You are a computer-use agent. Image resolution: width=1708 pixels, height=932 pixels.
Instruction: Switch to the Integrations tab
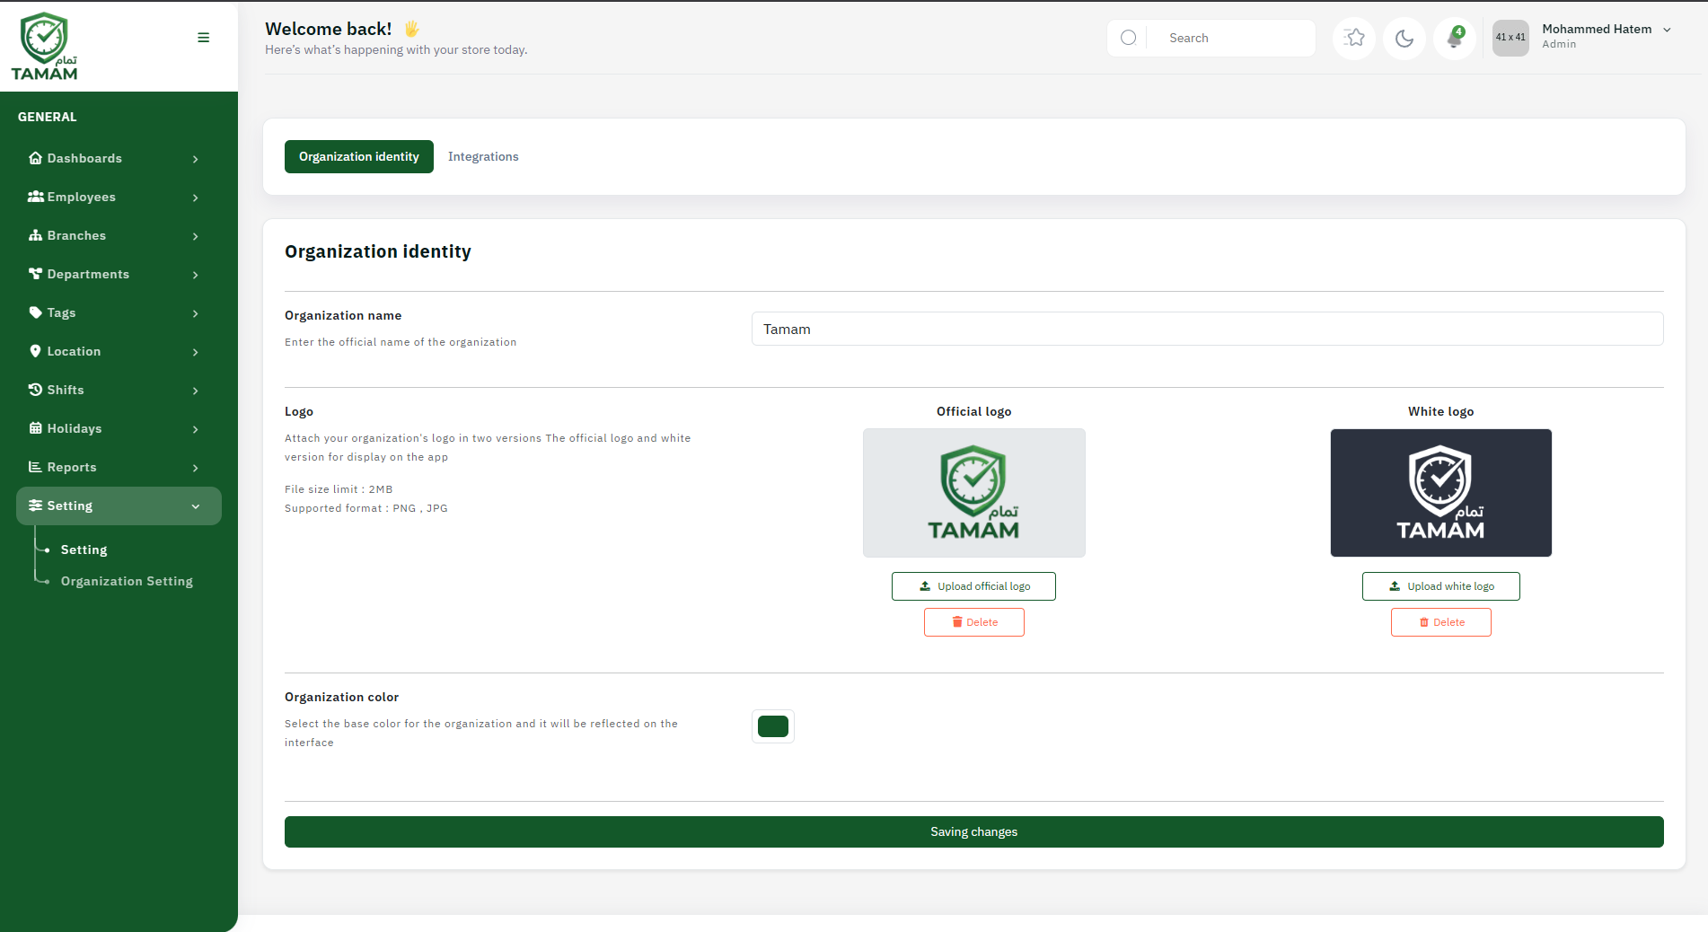tap(483, 156)
